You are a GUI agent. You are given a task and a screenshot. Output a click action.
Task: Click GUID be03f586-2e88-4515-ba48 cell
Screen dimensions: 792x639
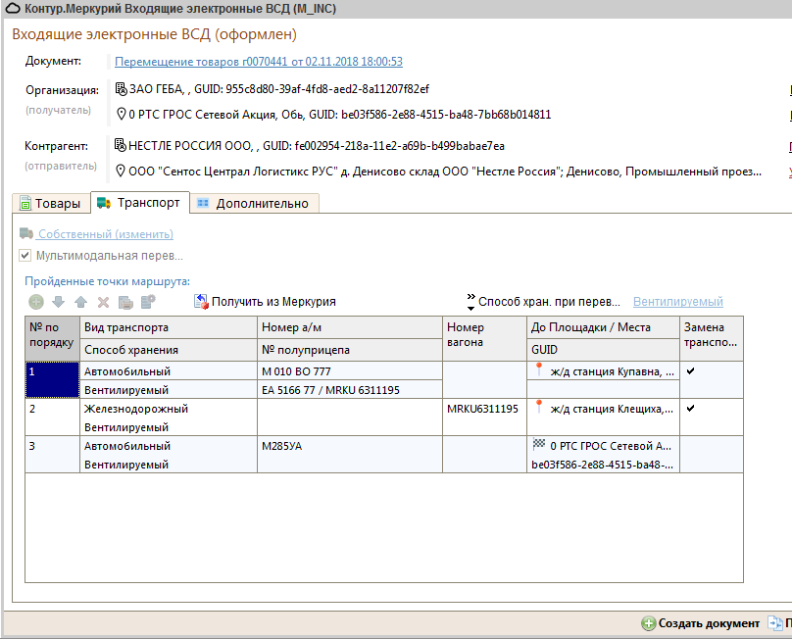pos(603,465)
